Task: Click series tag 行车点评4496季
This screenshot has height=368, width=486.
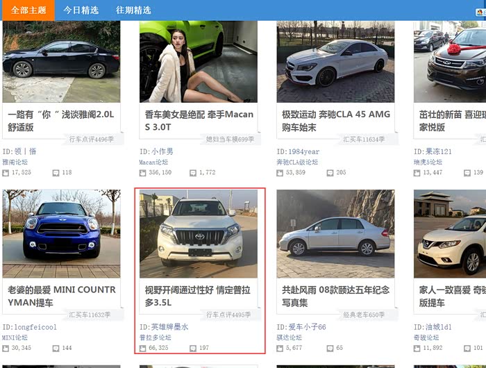Action: point(92,140)
